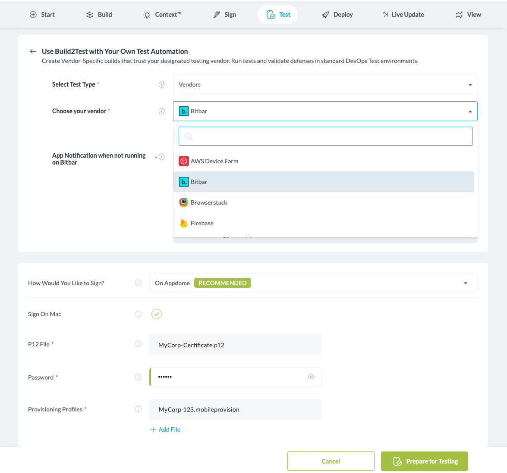Open the How Would You Like to Sign dropdown

[x=313, y=283]
